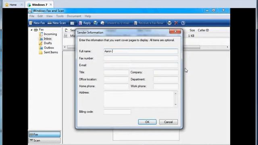Image resolution: width=258 pixels, height=145 pixels.
Task: Start a New Scan from toolbar
Action: (57, 23)
